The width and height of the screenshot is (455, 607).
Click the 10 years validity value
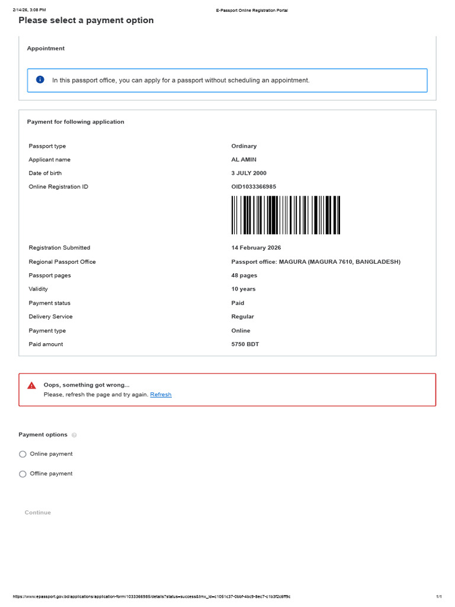pyautogui.click(x=243, y=289)
